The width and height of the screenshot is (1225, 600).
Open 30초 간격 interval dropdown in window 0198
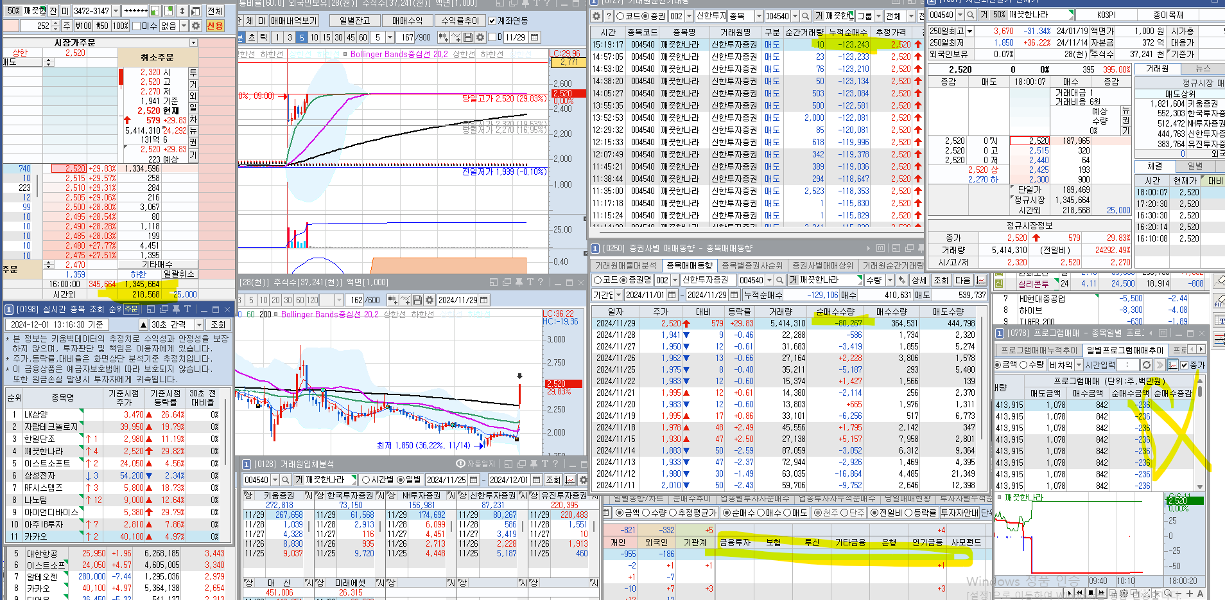[199, 325]
